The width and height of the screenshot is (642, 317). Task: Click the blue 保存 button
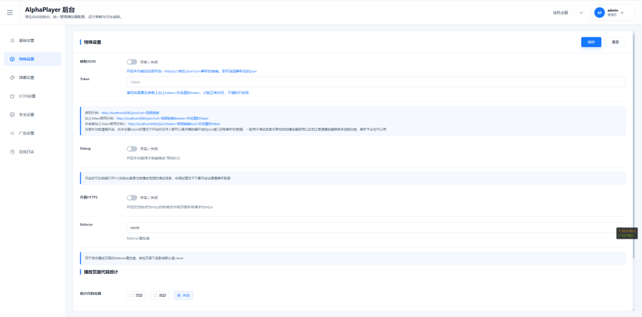point(591,42)
